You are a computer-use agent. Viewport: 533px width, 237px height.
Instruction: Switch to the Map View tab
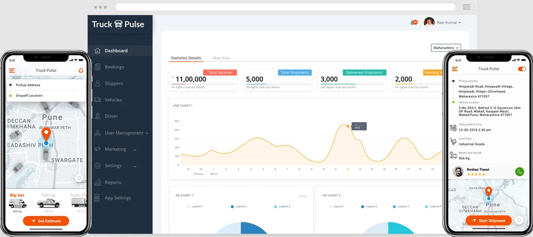[221, 58]
